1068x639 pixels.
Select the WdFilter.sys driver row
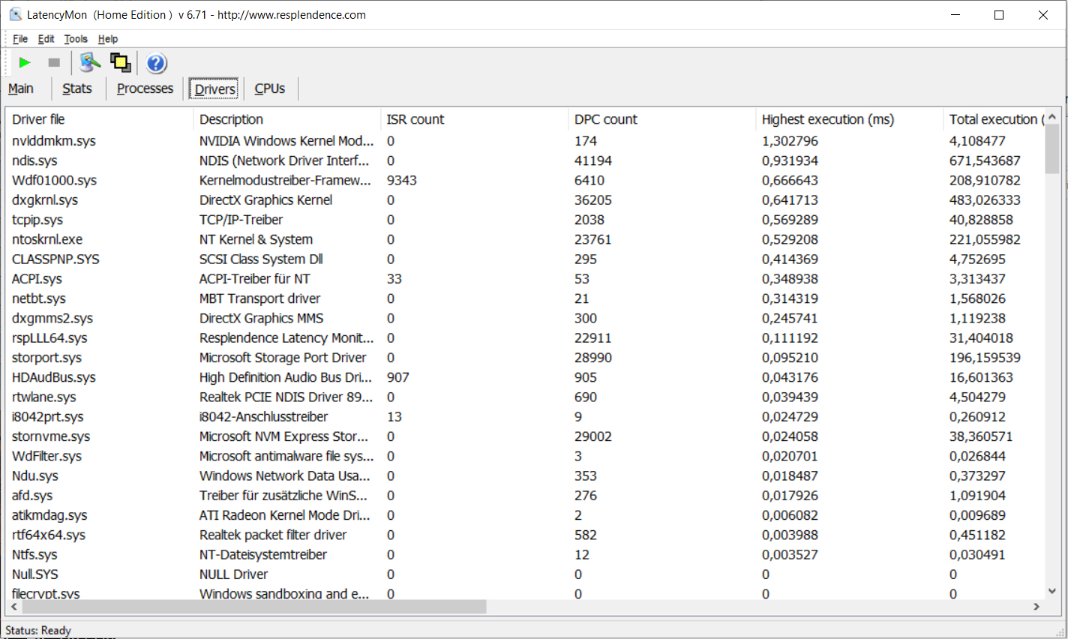pos(525,456)
